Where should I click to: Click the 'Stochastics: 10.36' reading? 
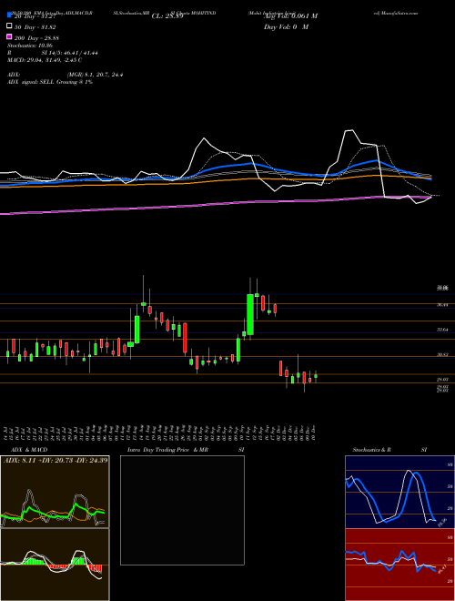(x=29, y=46)
